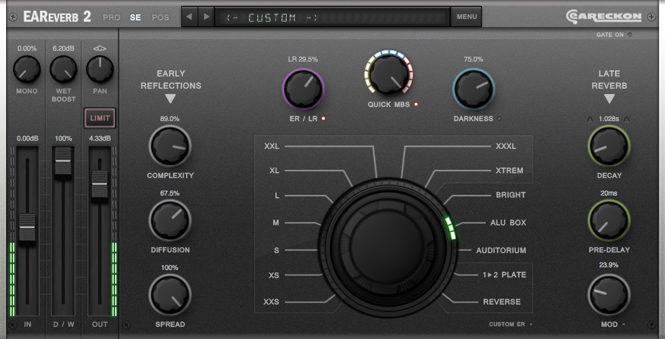Collapse the Early Reflections triangle
The image size is (665, 339).
[x=170, y=99]
